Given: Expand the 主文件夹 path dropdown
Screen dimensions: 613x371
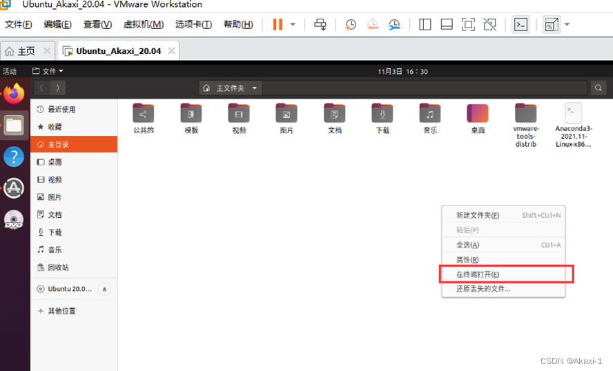Looking at the screenshot, I should pos(254,88).
